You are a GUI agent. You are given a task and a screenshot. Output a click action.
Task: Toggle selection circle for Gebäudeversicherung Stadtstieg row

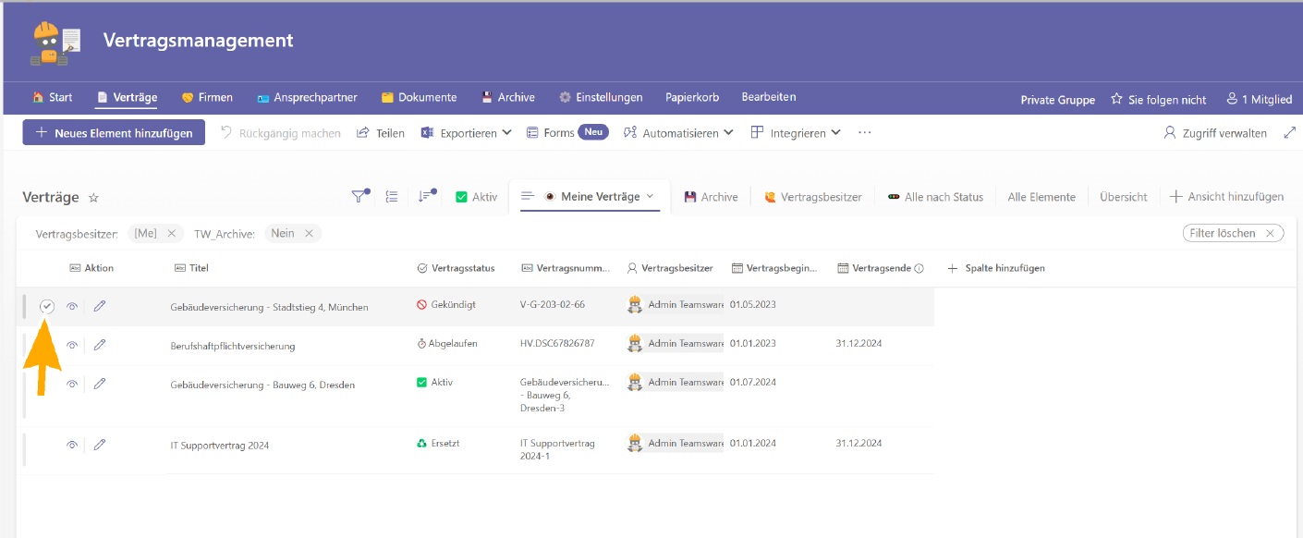pos(47,307)
